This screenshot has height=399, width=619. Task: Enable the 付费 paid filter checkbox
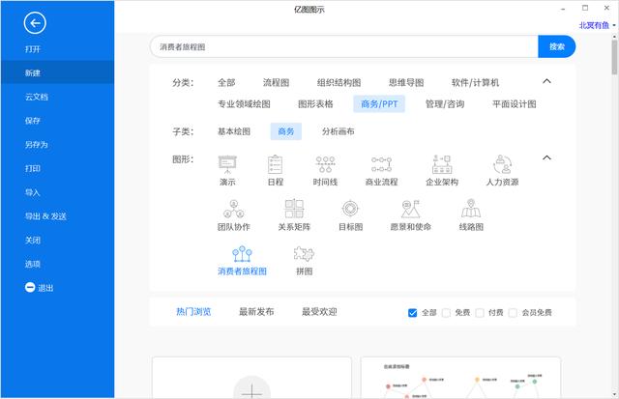[480, 313]
